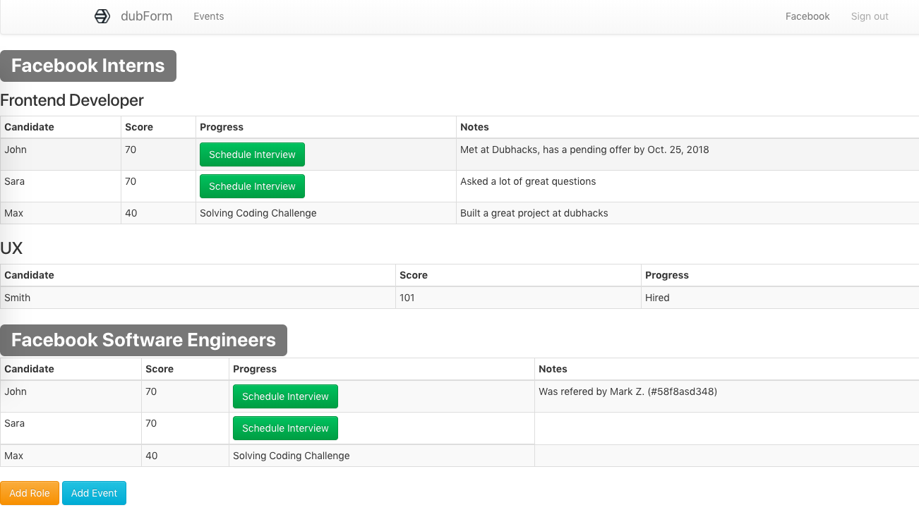Click note 'Asked a lot of great questions'
The width and height of the screenshot is (919, 517).
[528, 181]
